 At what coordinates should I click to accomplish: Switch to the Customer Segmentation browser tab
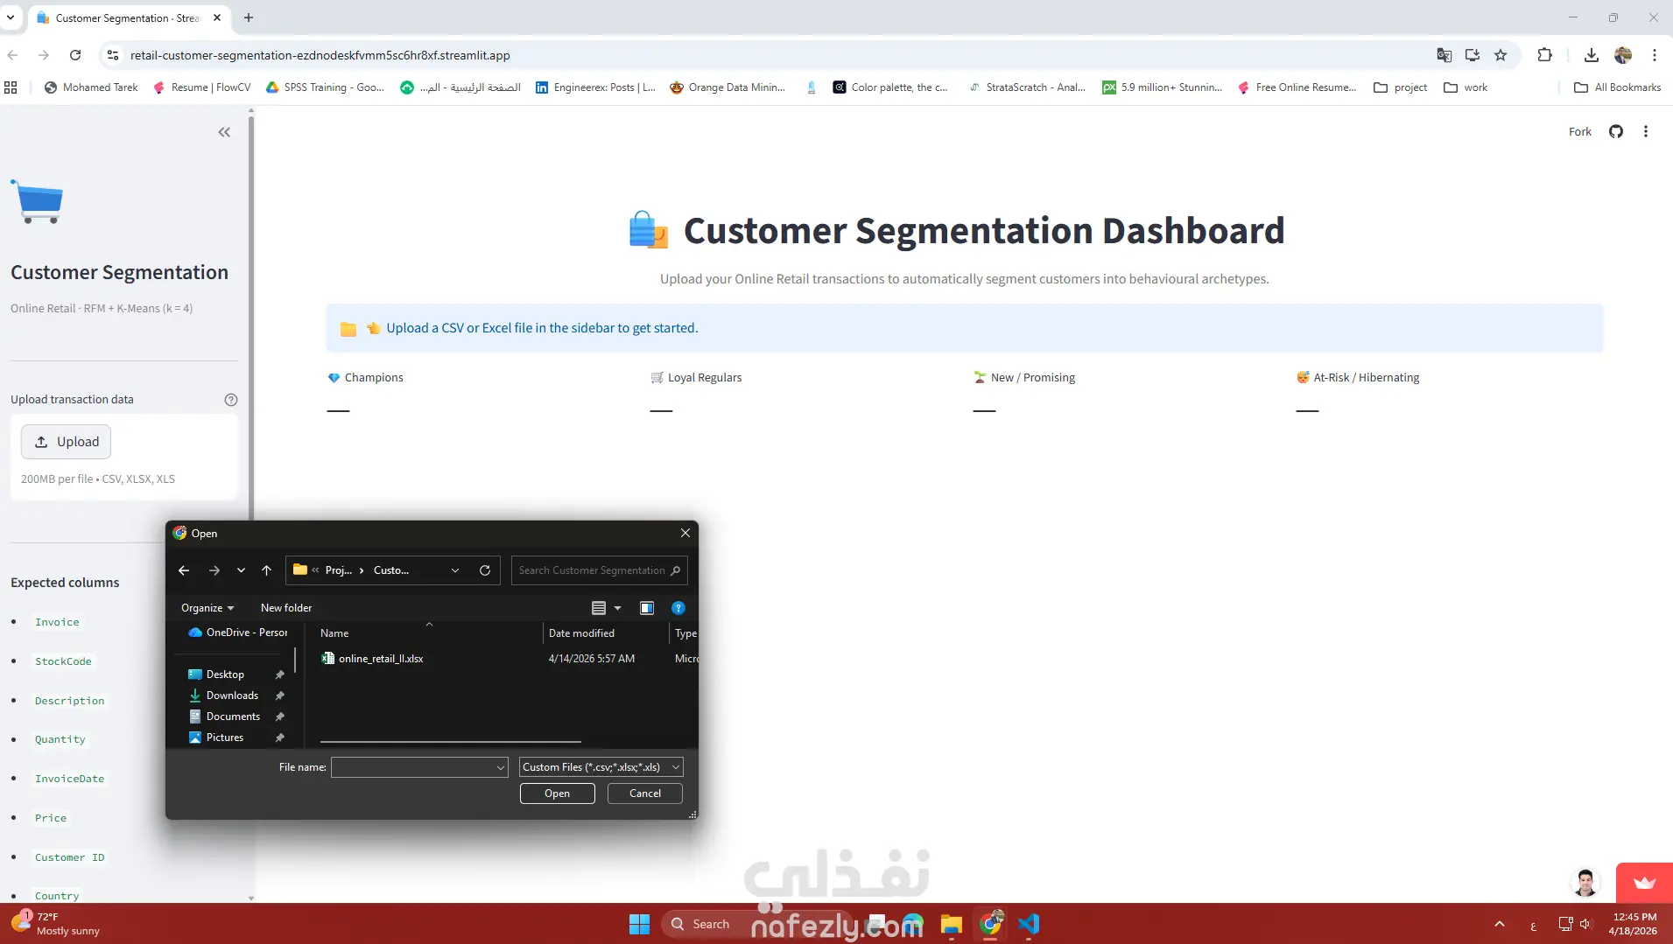click(x=127, y=17)
